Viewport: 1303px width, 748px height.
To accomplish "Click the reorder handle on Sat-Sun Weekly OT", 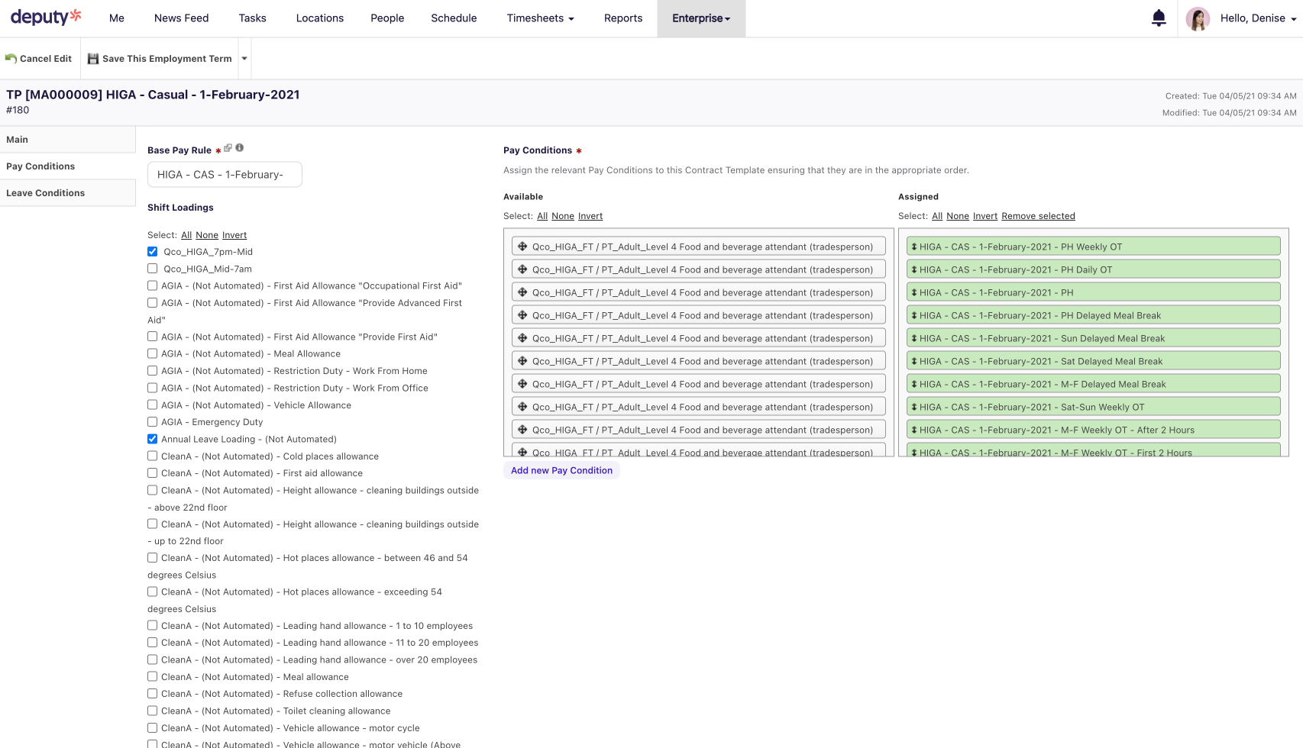I will pos(913,407).
